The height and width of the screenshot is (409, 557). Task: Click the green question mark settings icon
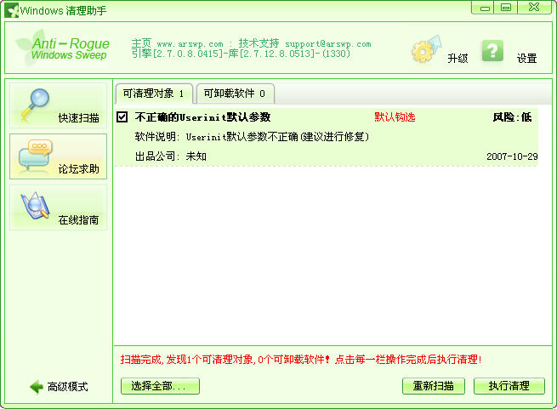(492, 51)
